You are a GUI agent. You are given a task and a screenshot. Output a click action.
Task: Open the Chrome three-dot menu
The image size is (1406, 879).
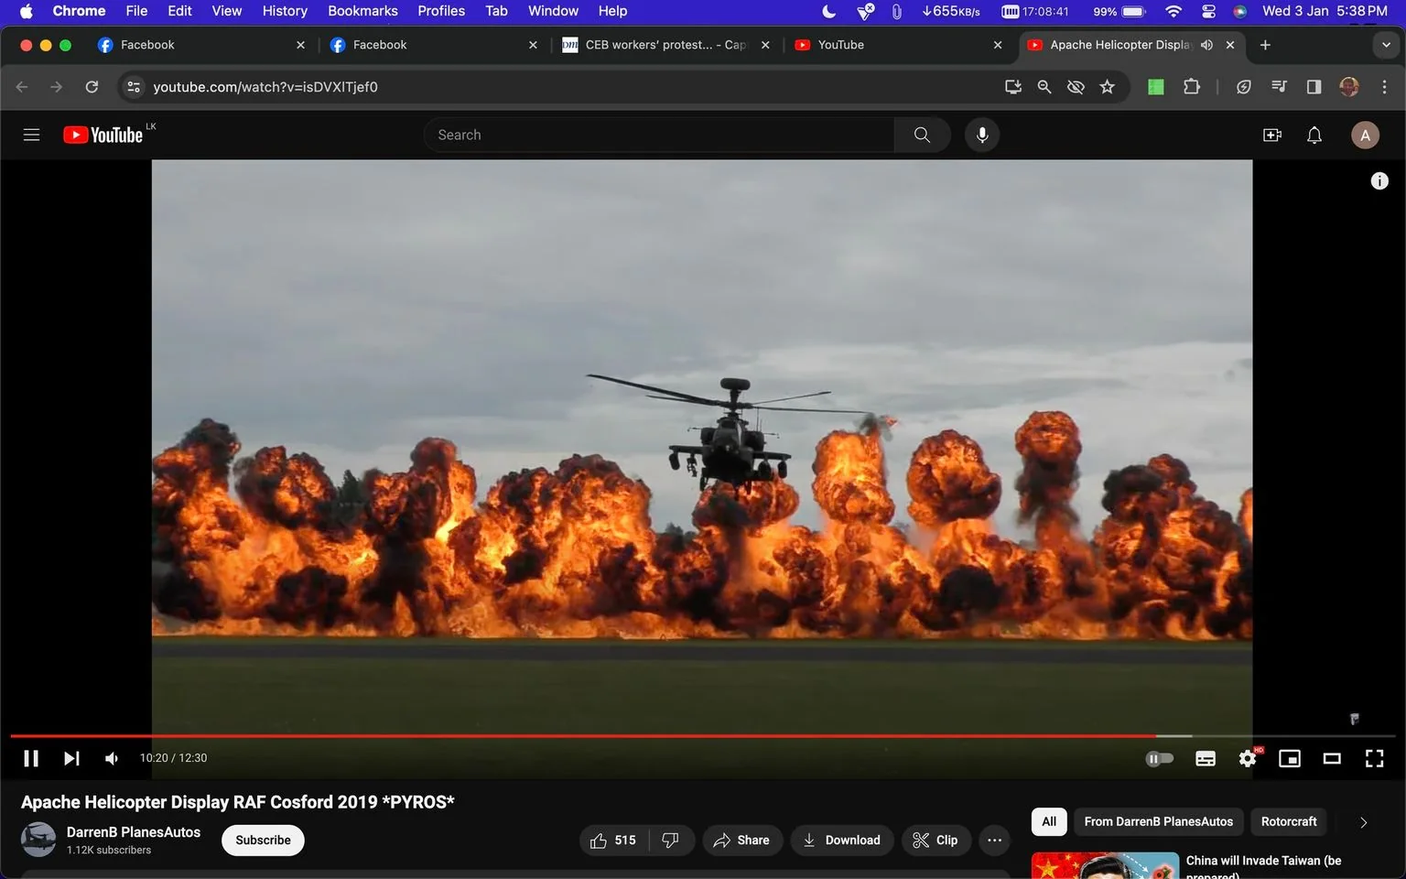(1384, 87)
